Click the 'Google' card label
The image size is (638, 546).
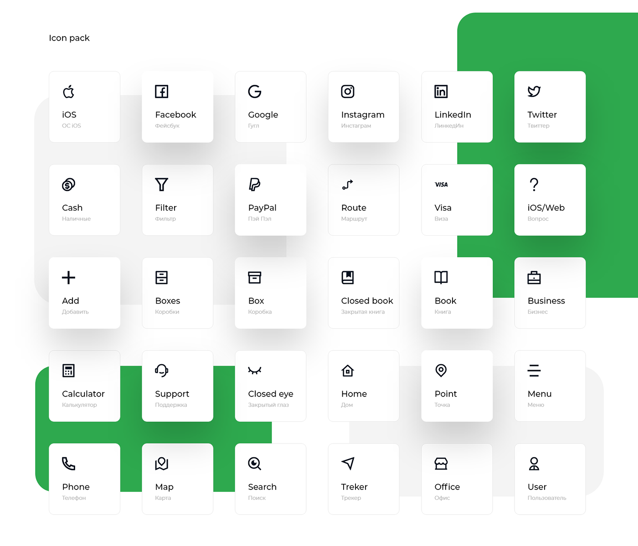click(x=263, y=115)
